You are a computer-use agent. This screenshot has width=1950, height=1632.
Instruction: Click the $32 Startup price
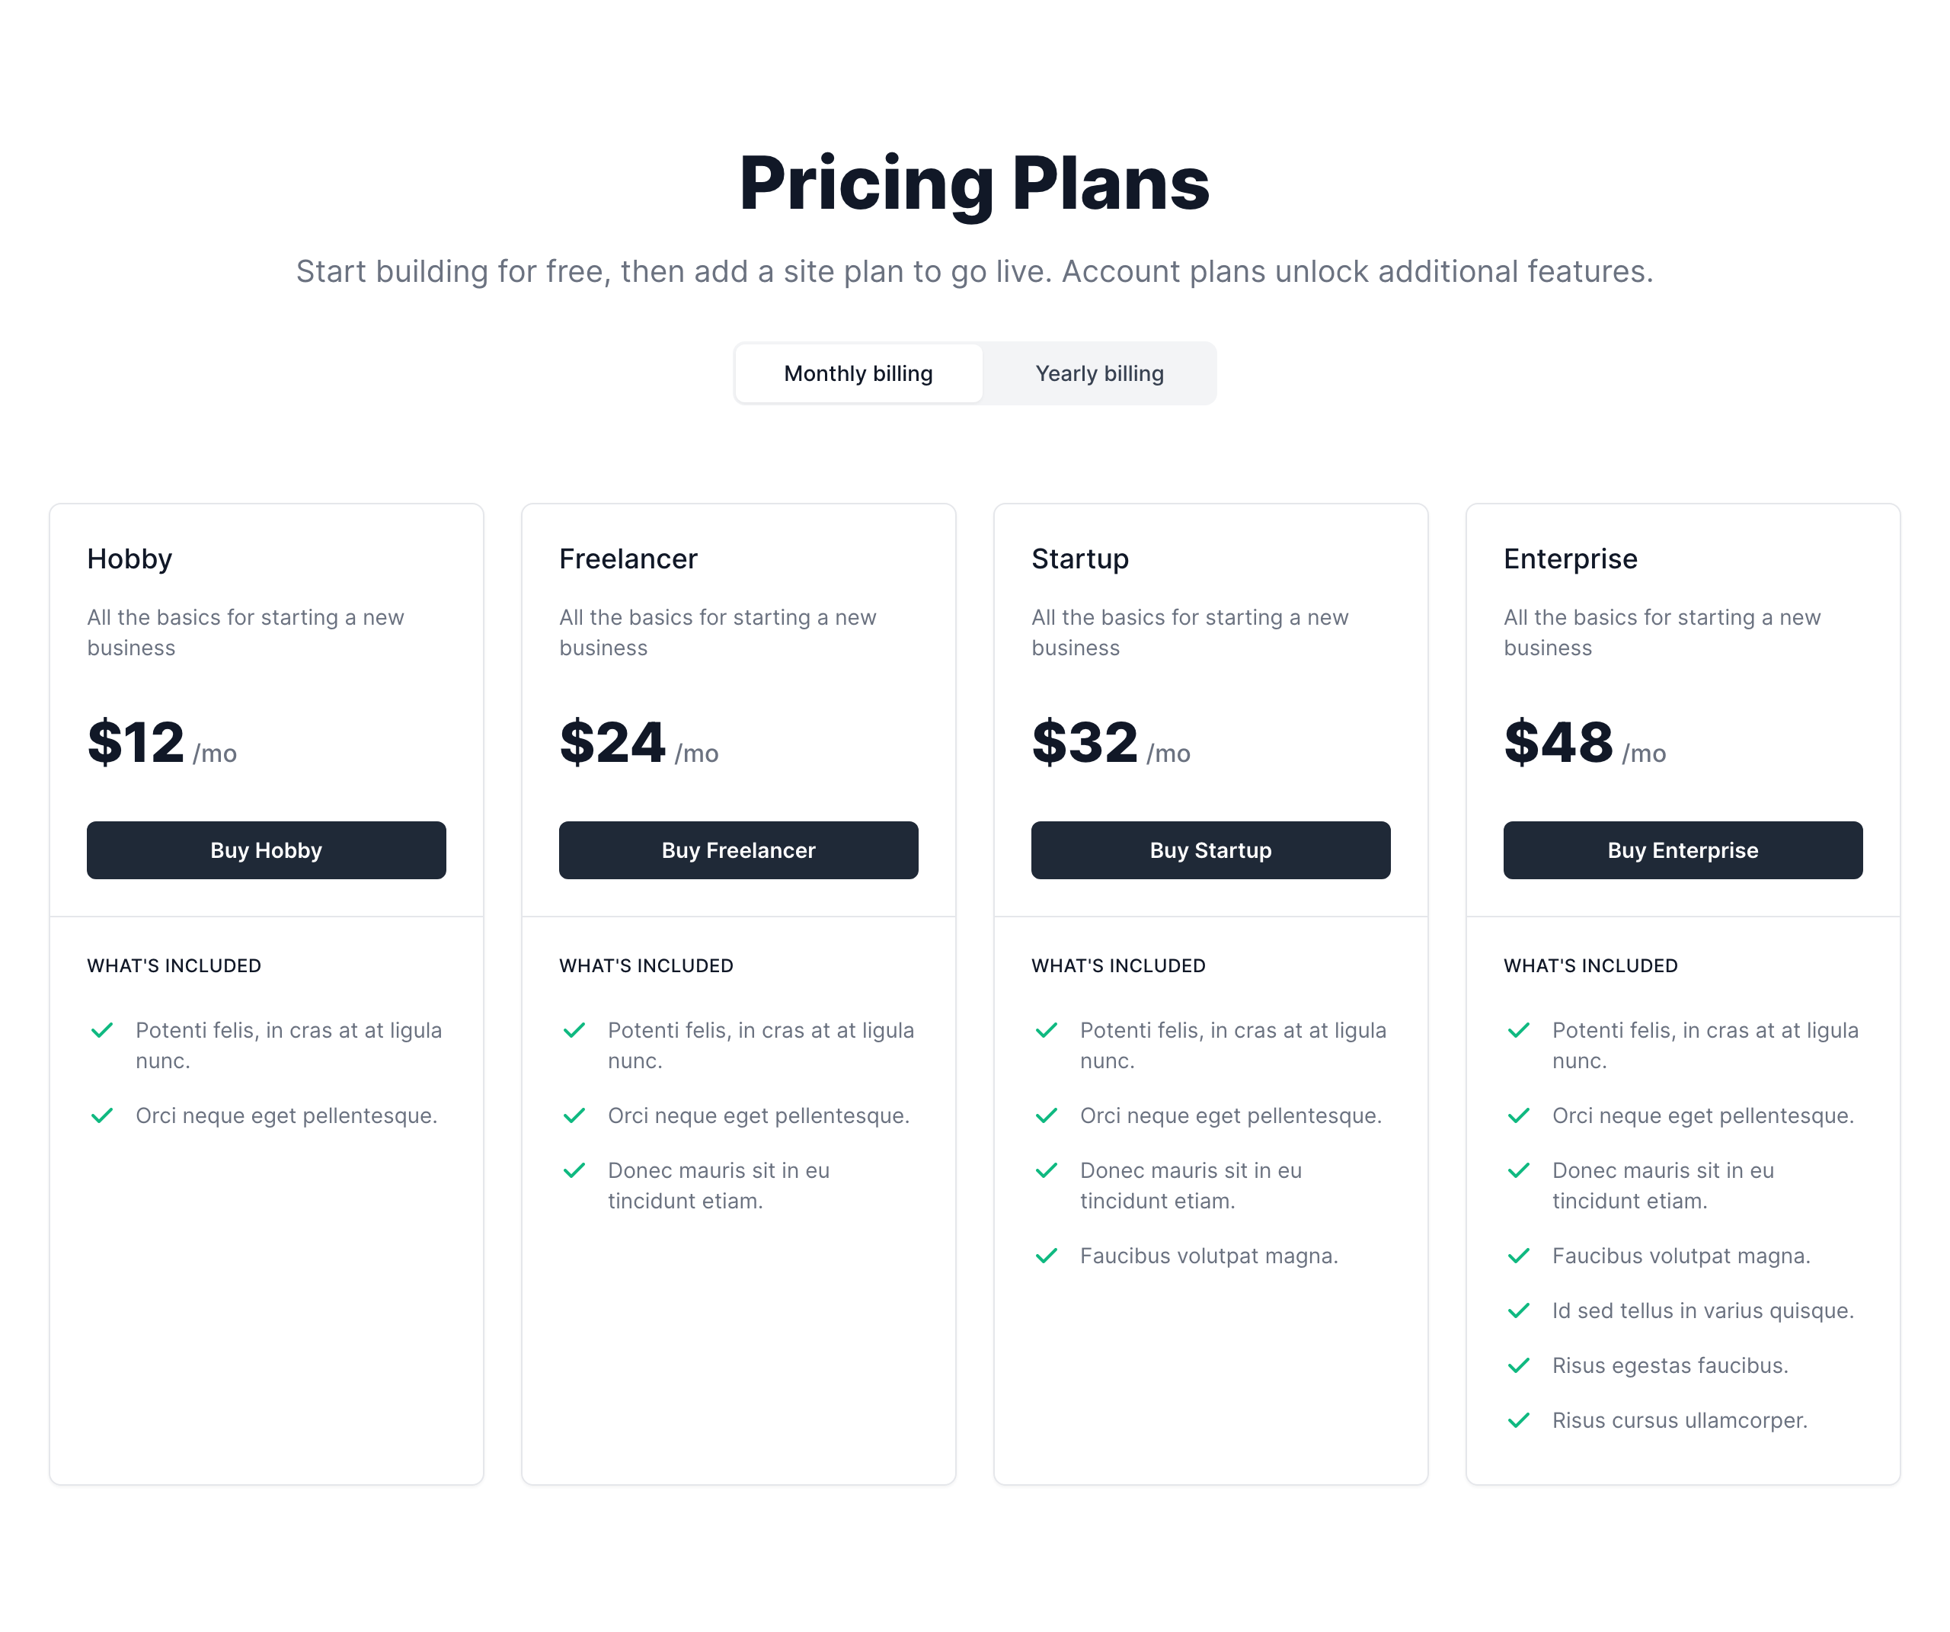click(1085, 742)
